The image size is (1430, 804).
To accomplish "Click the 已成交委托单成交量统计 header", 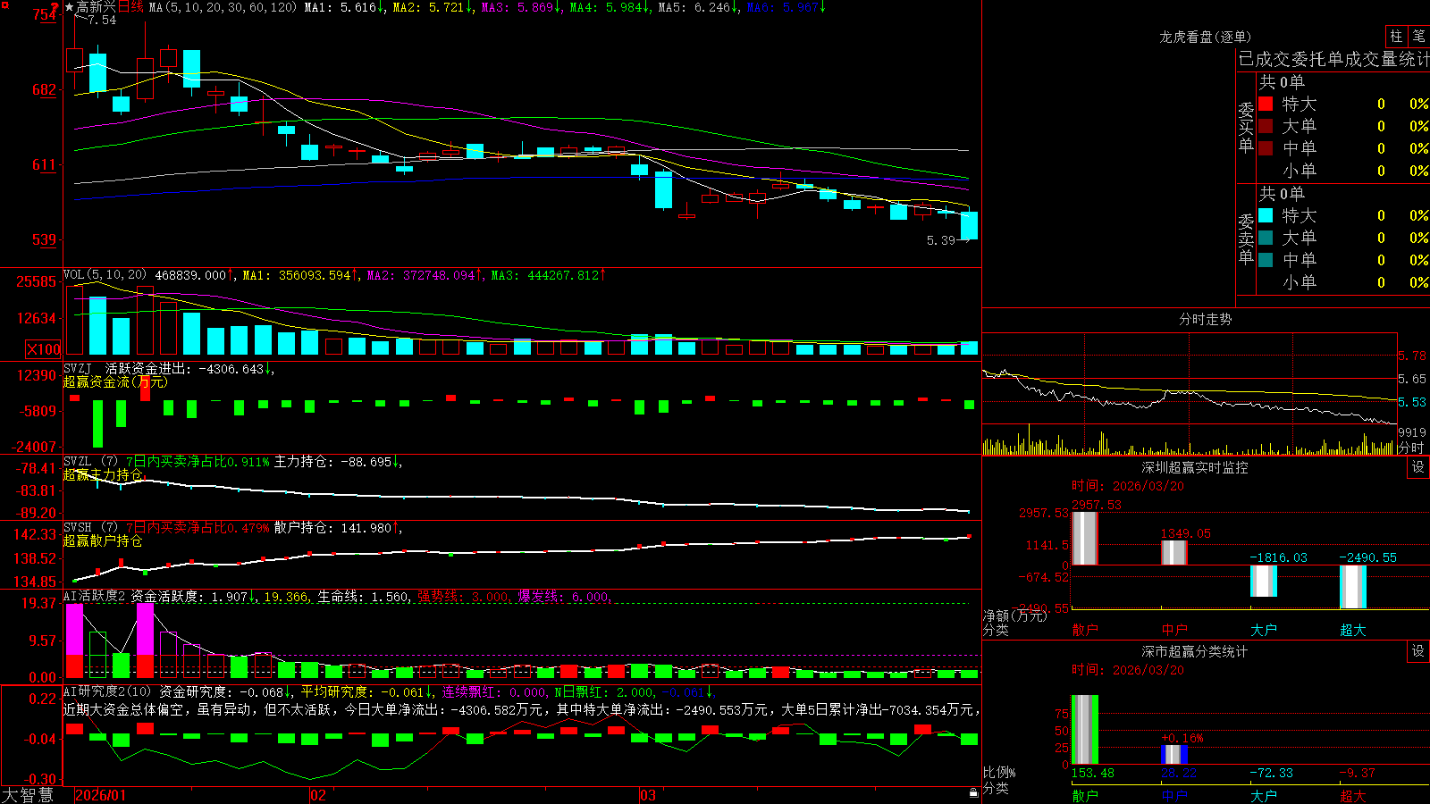I will click(x=1333, y=59).
